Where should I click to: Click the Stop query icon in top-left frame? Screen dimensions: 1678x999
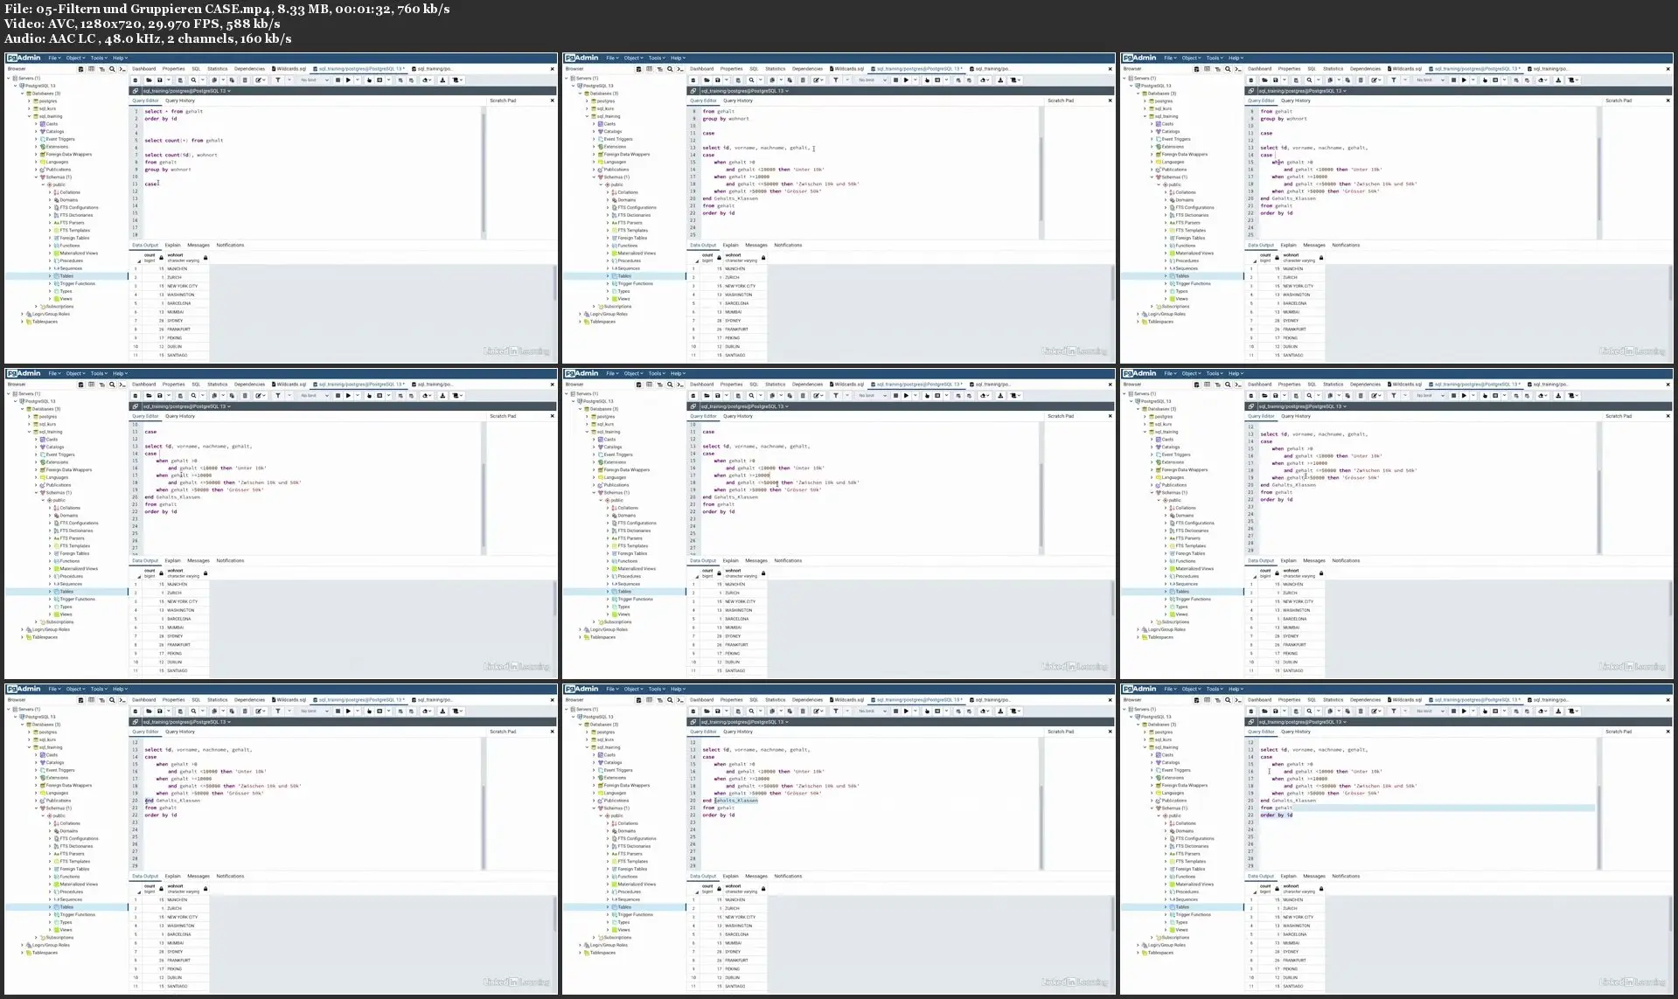tap(338, 80)
